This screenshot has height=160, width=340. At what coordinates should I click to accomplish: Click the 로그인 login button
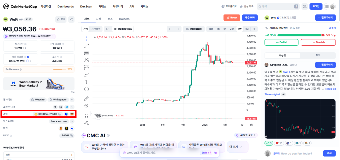click(316, 6)
